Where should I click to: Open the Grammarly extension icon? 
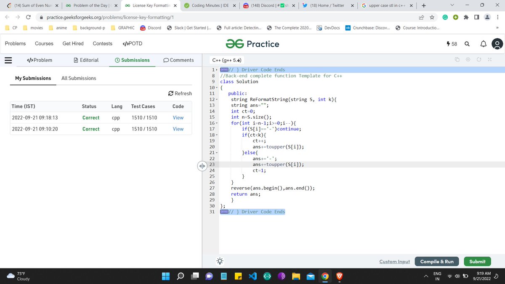pos(445,17)
